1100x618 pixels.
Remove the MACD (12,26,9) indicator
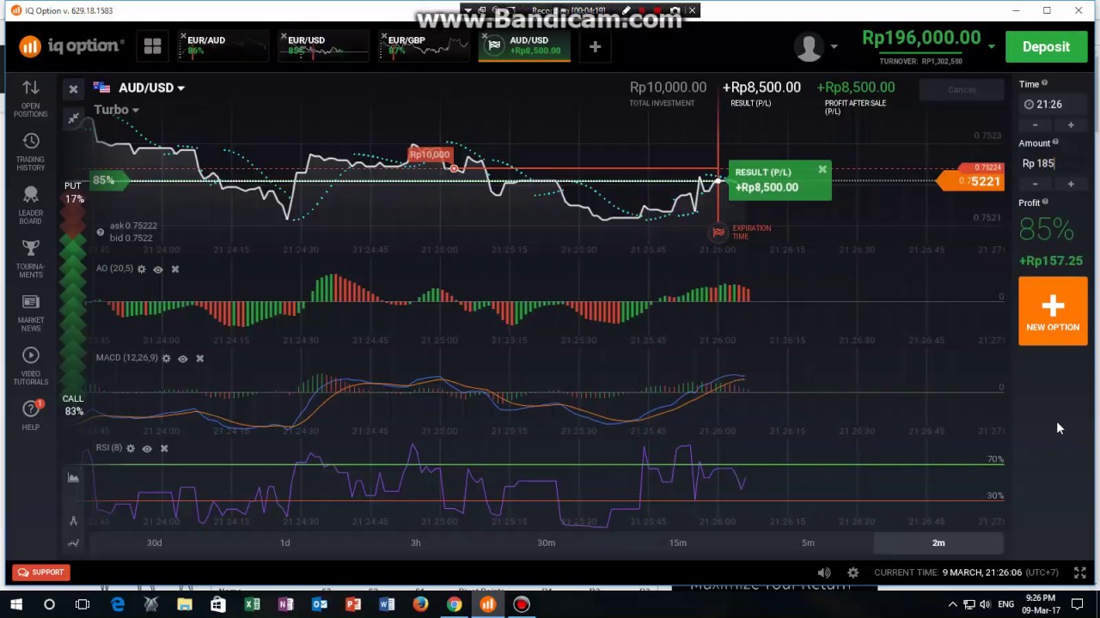[199, 358]
